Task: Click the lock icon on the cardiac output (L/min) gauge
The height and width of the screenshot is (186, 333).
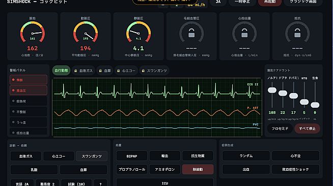Action: pyautogui.click(x=244, y=33)
